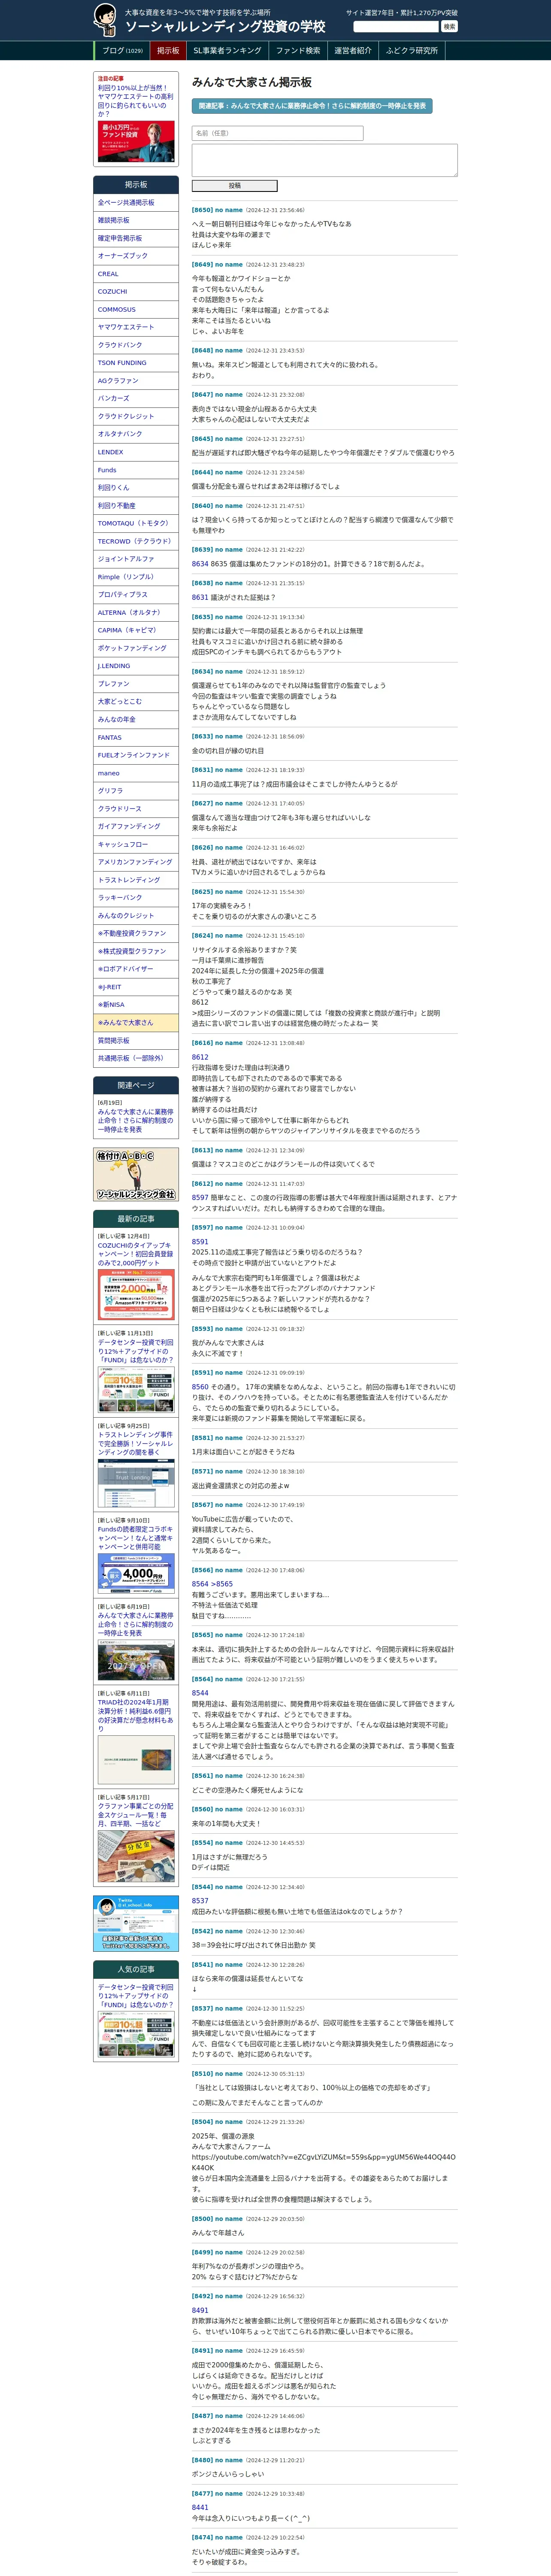Follow reply reference 8634 in post 8639
Screen dimensions: 551x2576
[200, 564]
